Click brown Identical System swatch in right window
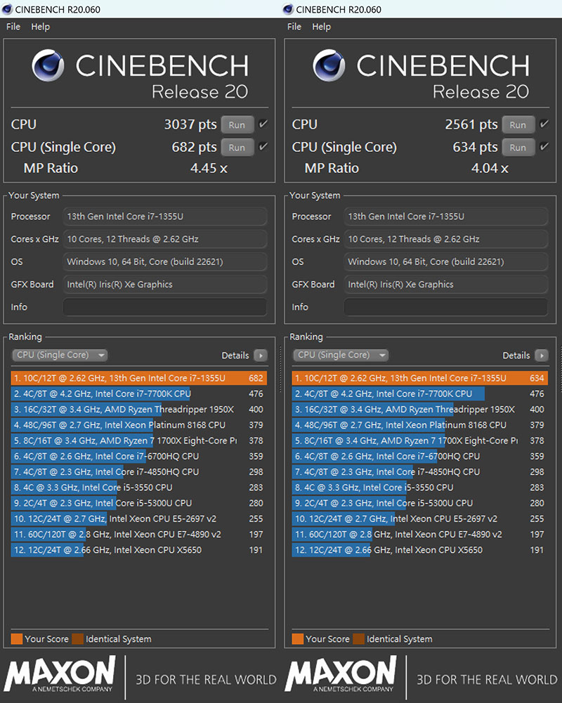The image size is (562, 703). click(x=358, y=639)
